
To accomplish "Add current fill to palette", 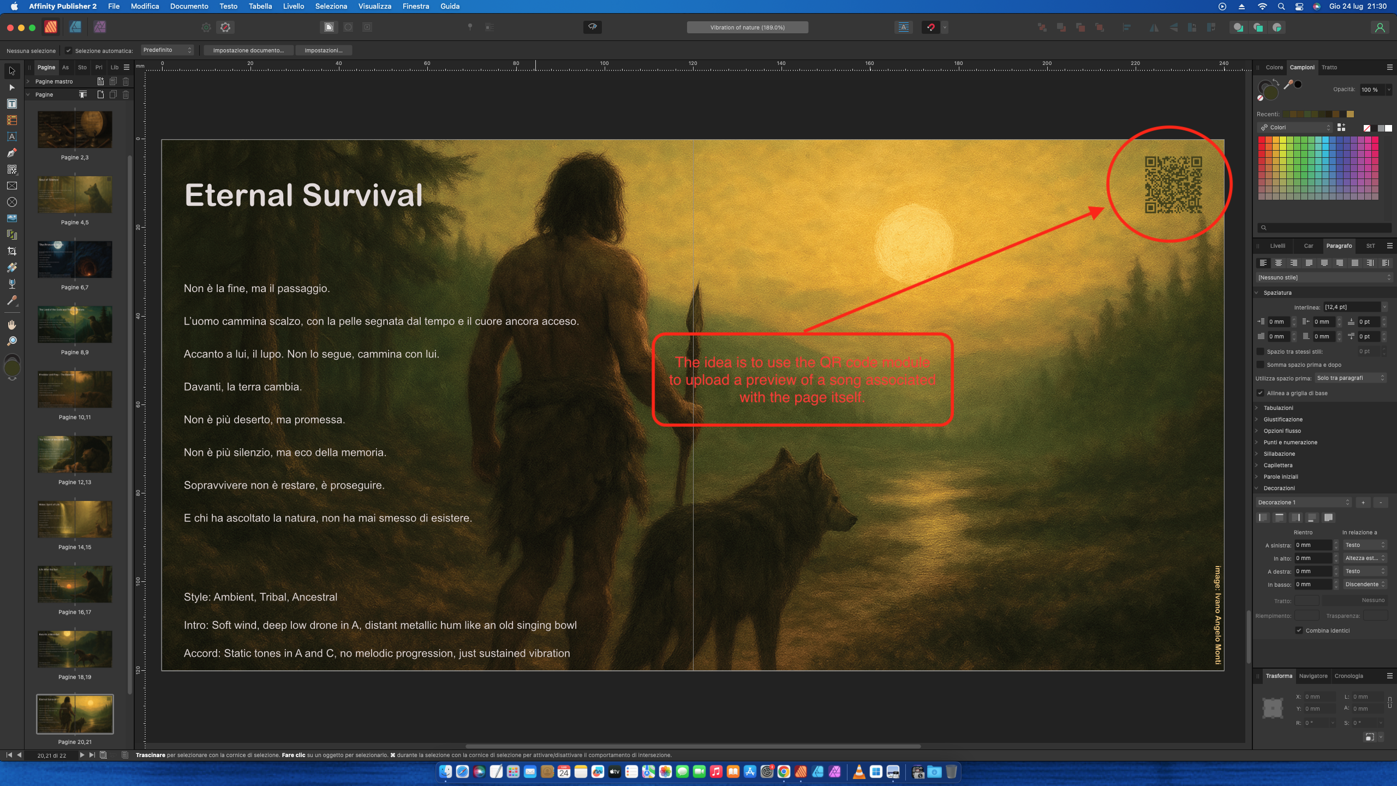I will [x=1341, y=127].
